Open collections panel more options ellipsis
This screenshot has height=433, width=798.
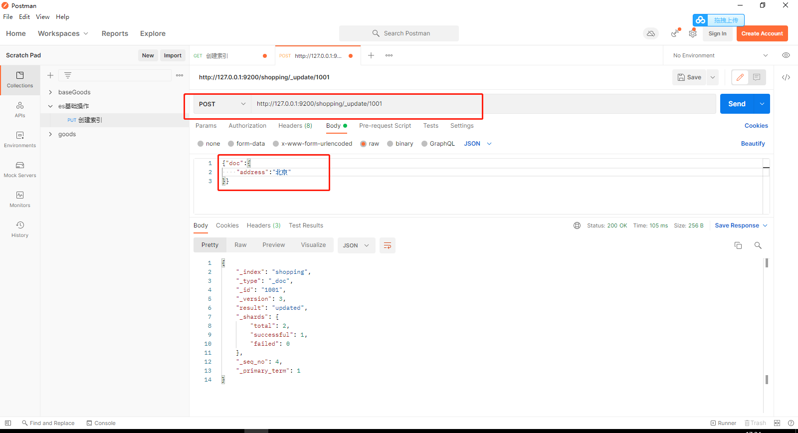tap(180, 75)
